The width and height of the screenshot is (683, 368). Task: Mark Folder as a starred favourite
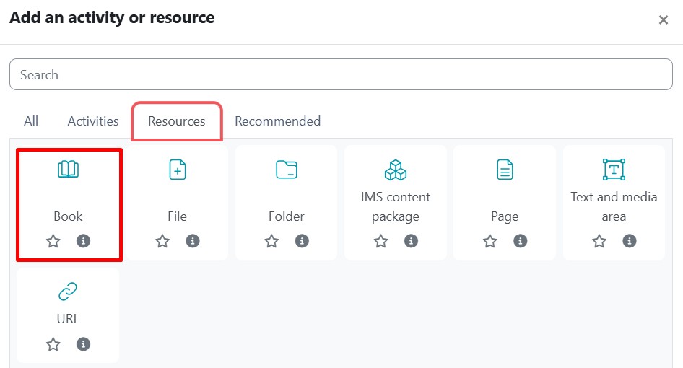click(x=271, y=241)
